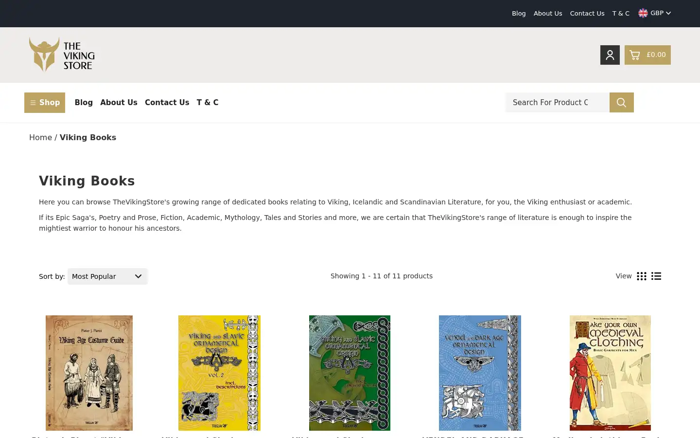Click the Viking Books page heading
The image size is (700, 438).
[87, 181]
